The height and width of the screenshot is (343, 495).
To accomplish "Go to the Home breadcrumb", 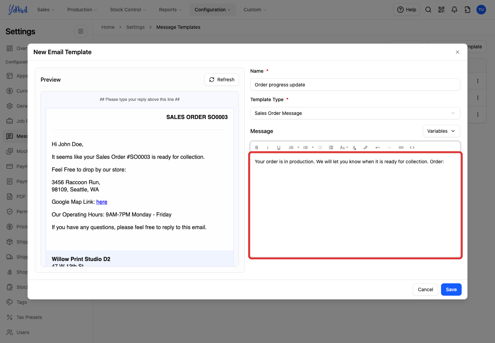I will [108, 27].
